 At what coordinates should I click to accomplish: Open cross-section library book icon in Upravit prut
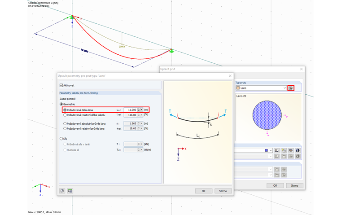[276, 150]
